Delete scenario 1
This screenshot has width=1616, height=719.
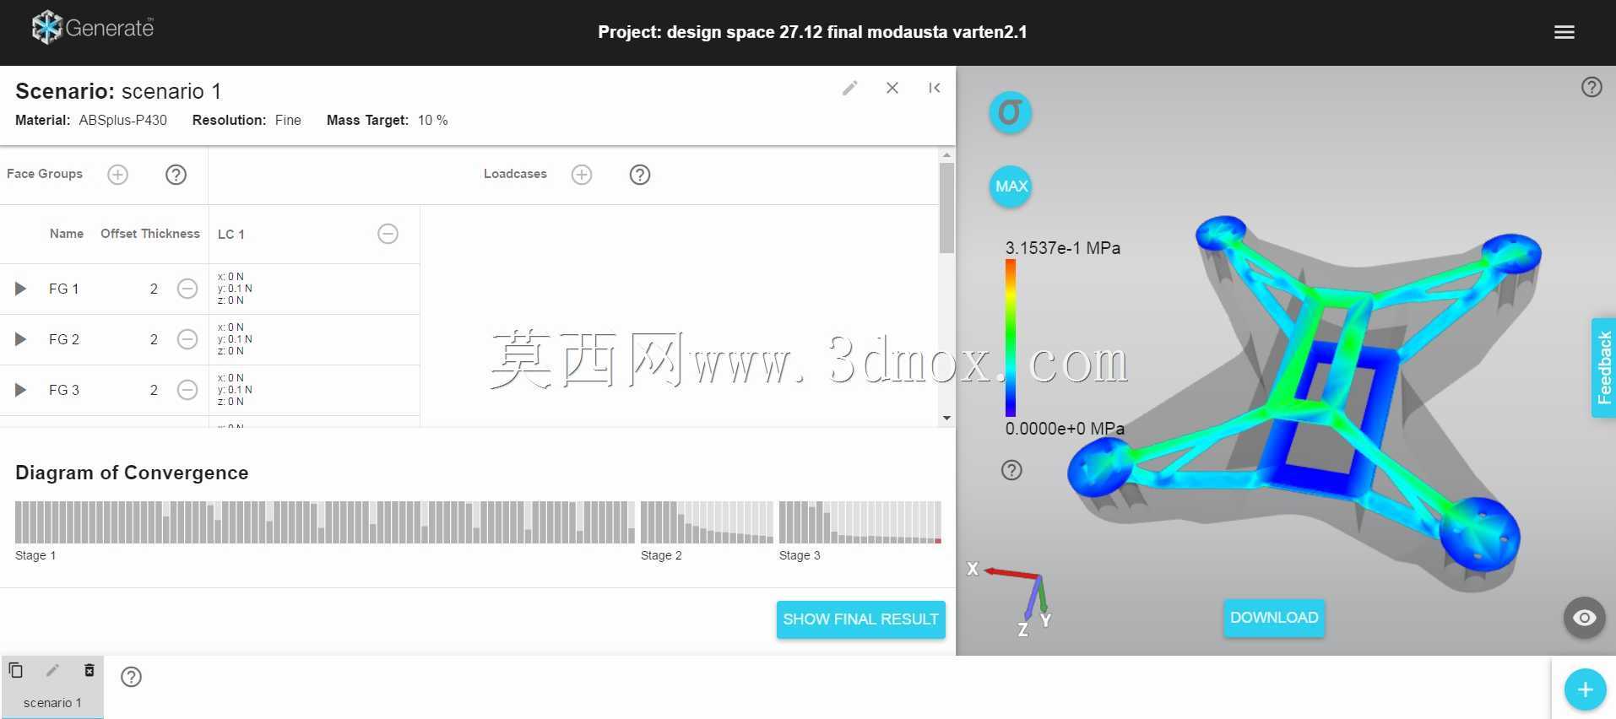click(x=89, y=670)
